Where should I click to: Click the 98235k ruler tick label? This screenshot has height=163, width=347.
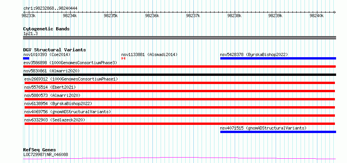pyautogui.click(x=111, y=16)
